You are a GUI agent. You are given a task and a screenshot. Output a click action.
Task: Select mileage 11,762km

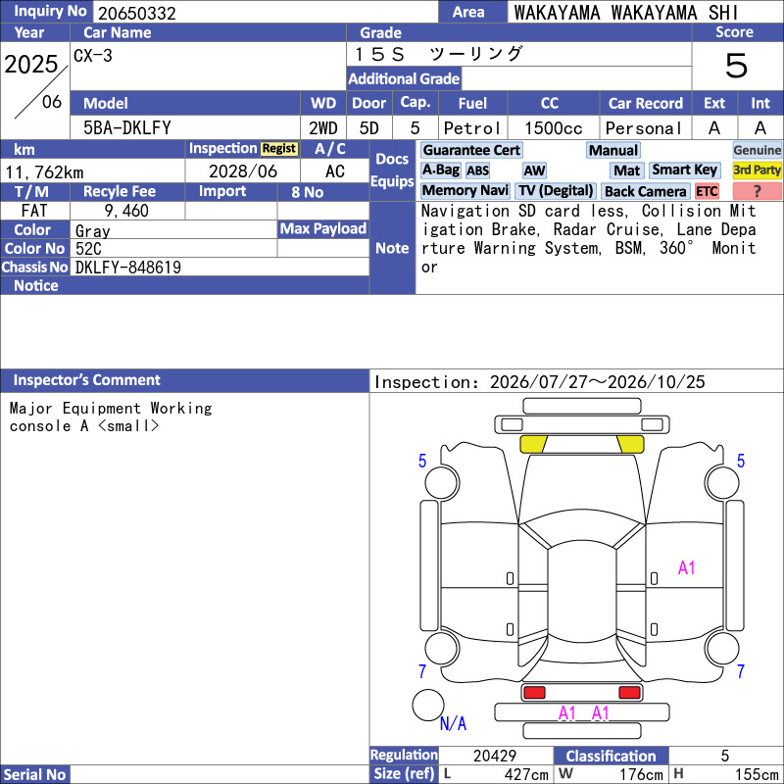click(44, 172)
